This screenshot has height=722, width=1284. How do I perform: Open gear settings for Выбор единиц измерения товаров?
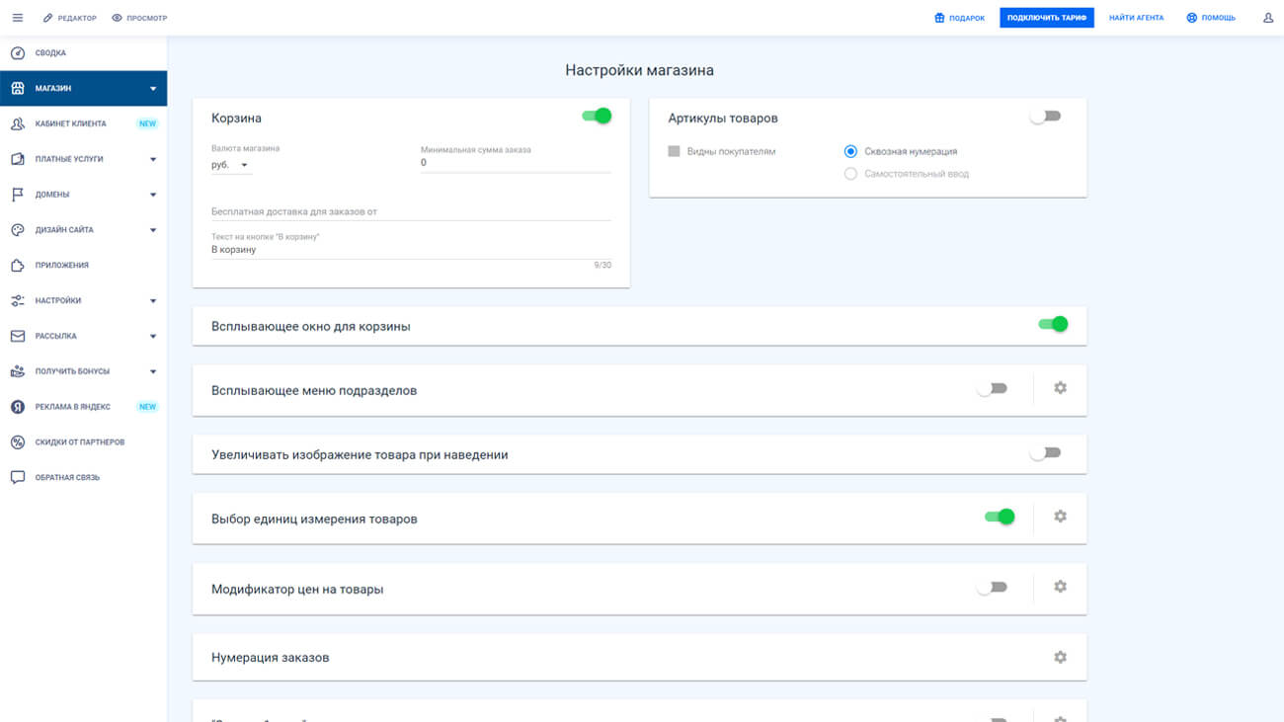[1060, 517]
